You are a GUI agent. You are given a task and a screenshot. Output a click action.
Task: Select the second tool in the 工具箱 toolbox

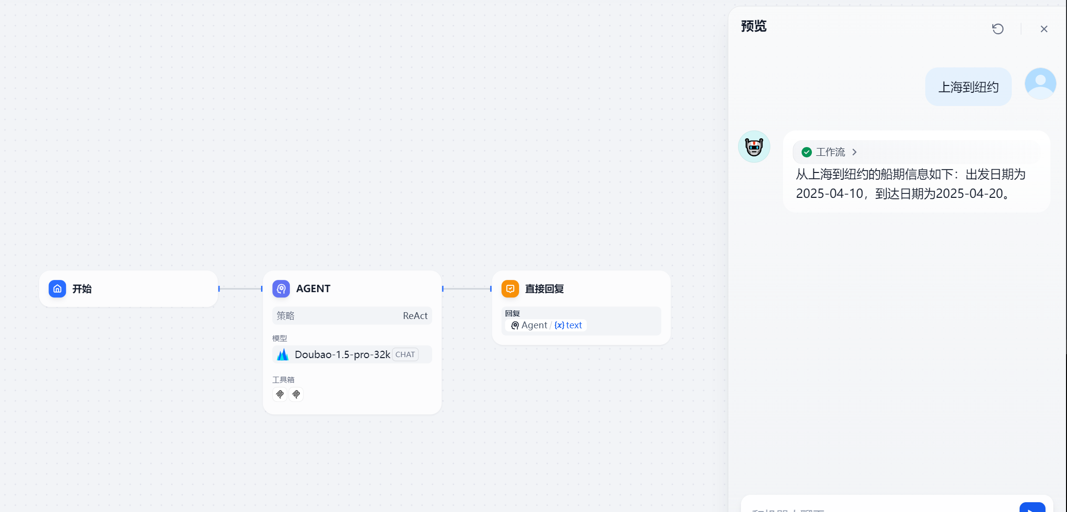tap(296, 394)
